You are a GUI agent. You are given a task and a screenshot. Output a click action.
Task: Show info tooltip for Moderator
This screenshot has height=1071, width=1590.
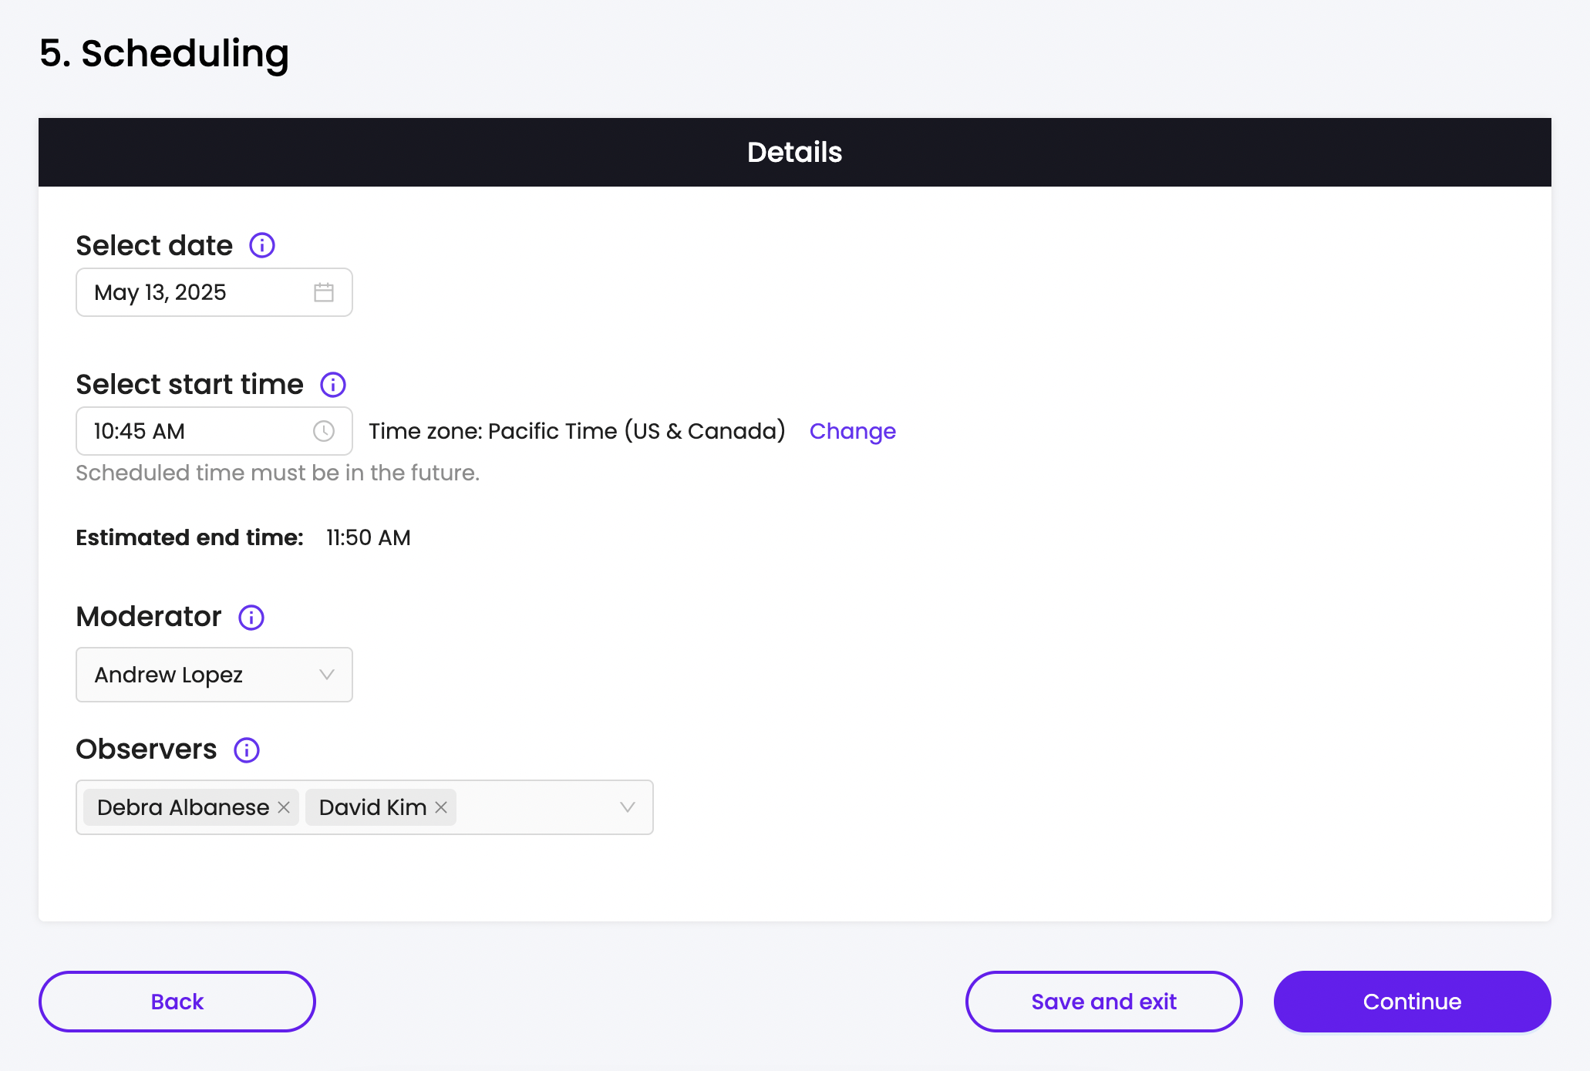[251, 618]
